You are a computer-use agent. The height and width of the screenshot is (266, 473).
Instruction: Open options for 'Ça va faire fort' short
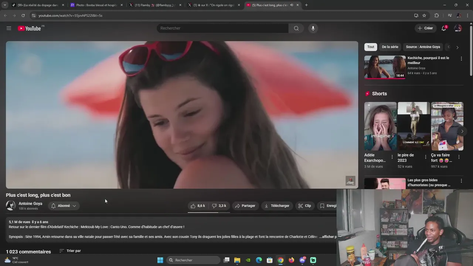pyautogui.click(x=459, y=157)
